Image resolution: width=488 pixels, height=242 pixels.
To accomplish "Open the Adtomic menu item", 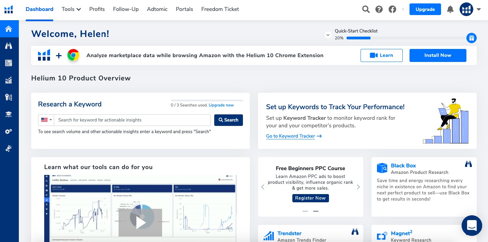I will coord(157,9).
